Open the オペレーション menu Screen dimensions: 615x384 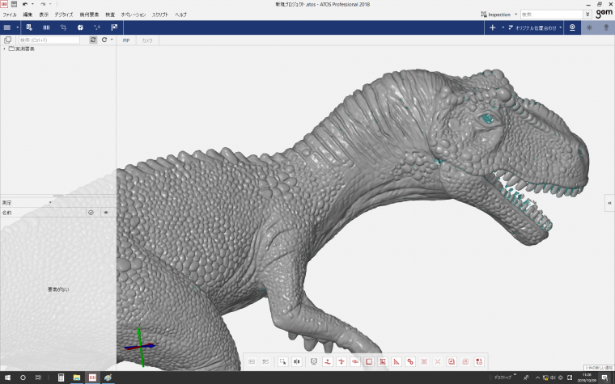click(134, 15)
